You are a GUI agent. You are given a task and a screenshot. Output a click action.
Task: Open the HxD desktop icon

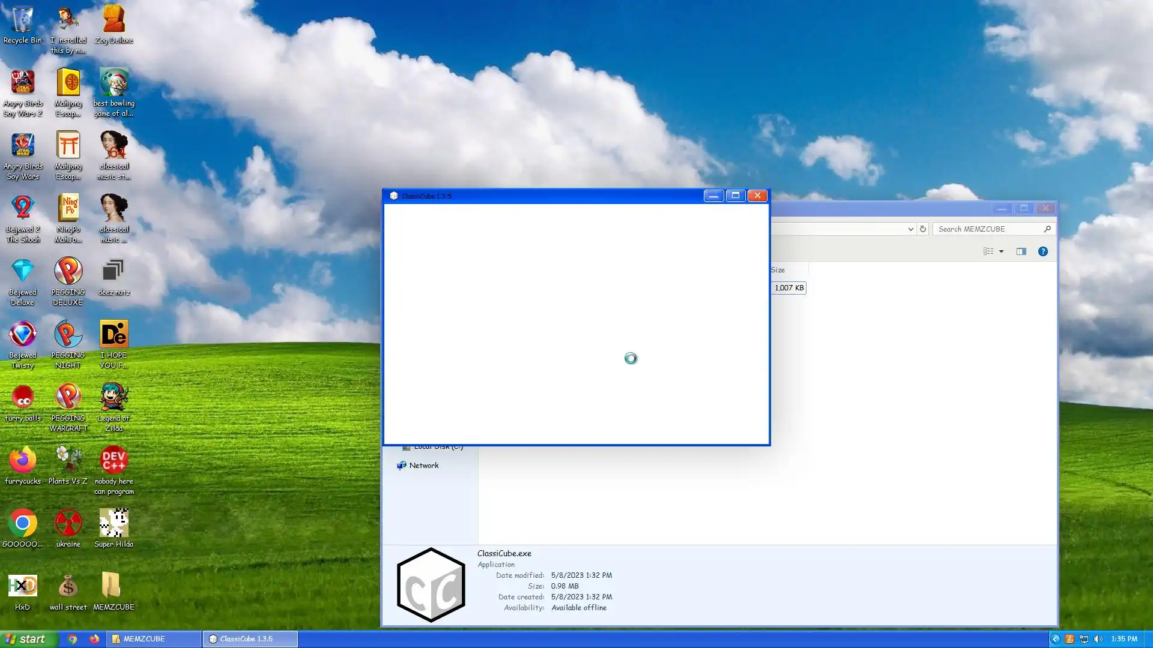[22, 587]
